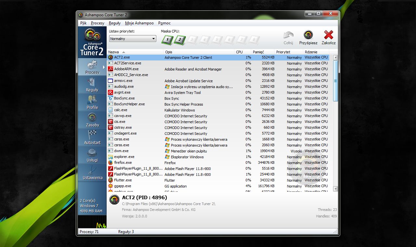
Task: Select the cmdagent.exe process row
Action: (218, 133)
